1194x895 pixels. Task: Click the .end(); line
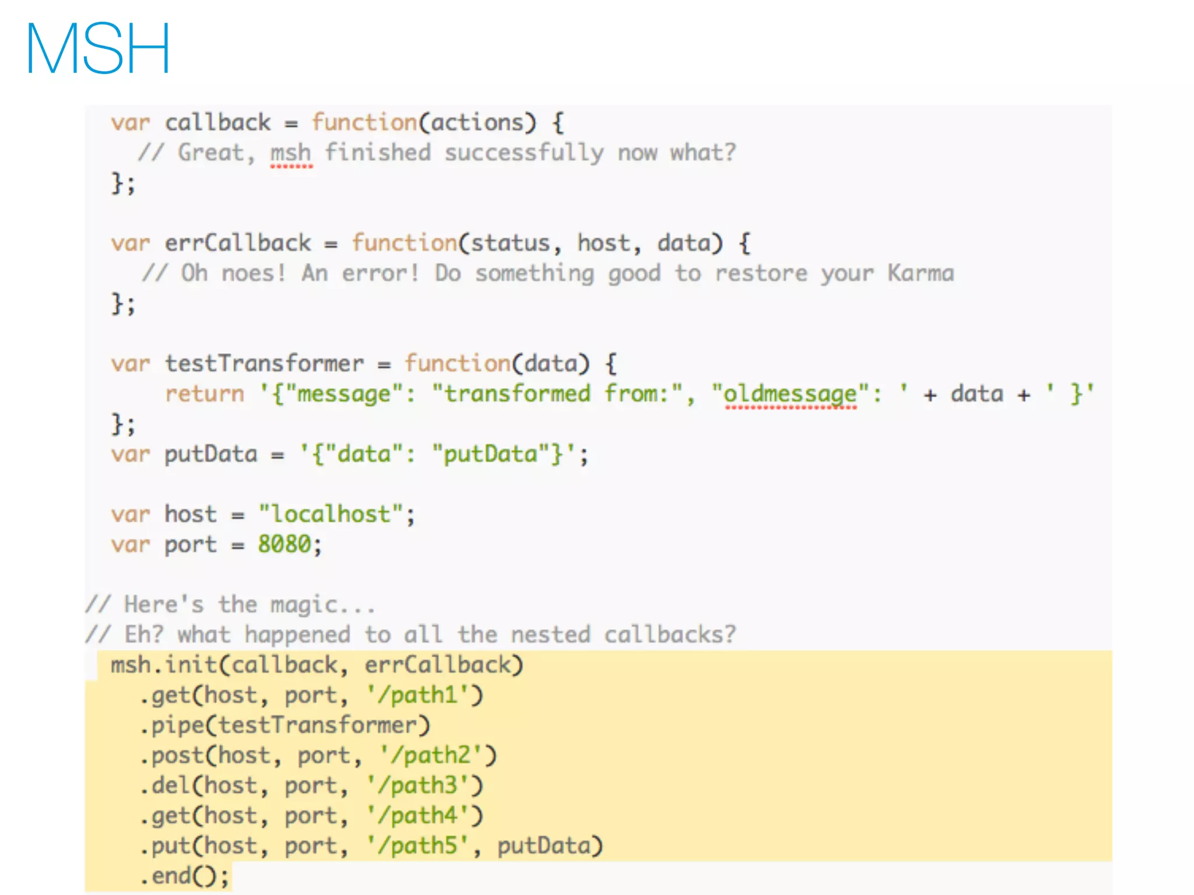coord(185,876)
